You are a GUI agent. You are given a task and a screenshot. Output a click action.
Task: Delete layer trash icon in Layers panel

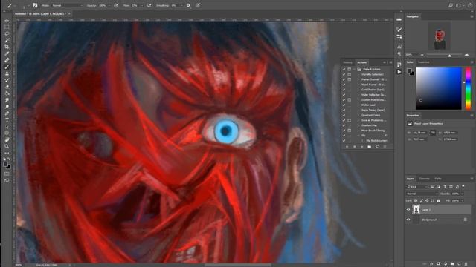466,264
